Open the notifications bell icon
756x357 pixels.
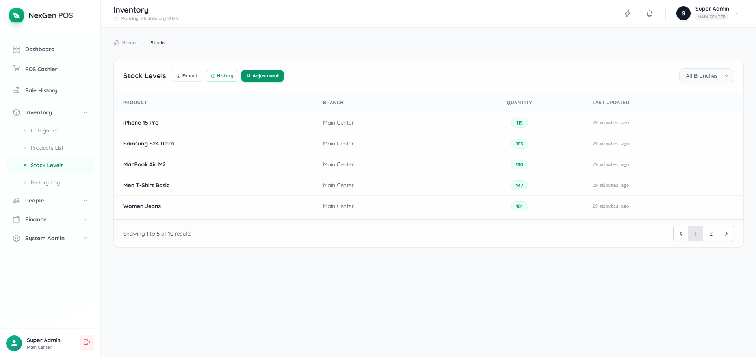click(x=649, y=13)
